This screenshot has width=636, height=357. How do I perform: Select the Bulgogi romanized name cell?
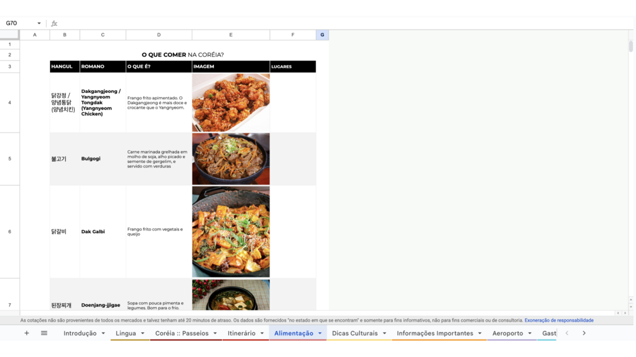103,159
